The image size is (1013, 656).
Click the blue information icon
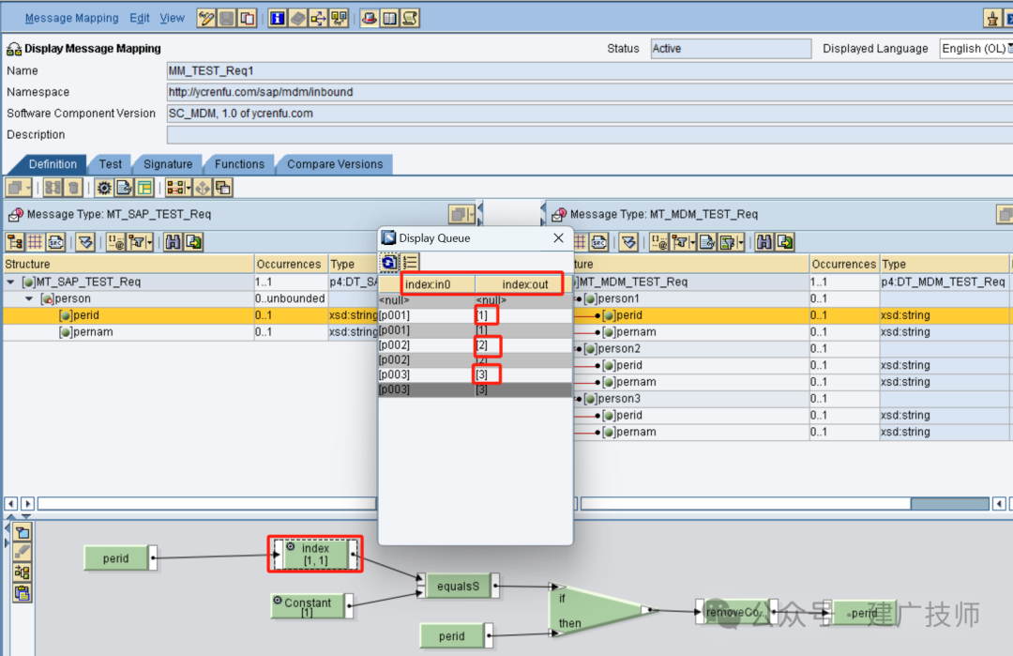277,18
